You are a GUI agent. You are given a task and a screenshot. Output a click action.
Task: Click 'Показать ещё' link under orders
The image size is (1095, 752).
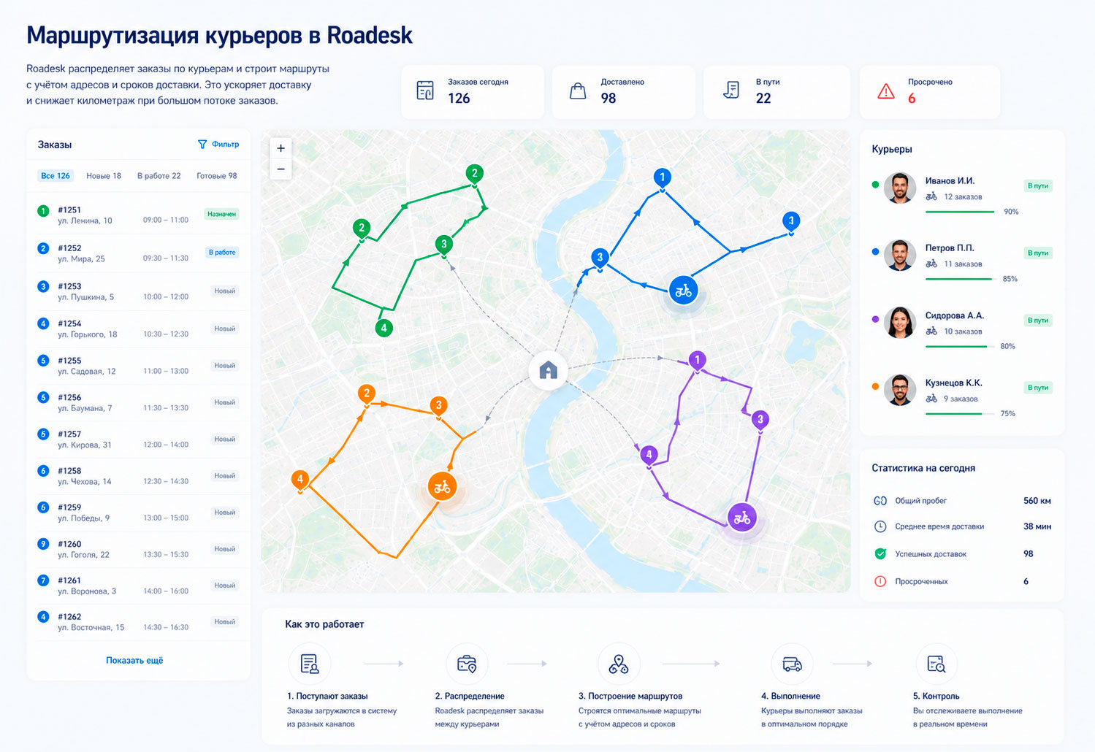click(x=134, y=660)
